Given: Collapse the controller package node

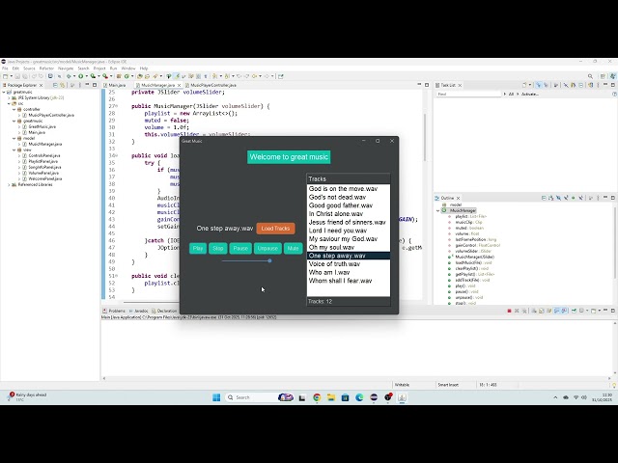Looking at the screenshot, I should pos(14,109).
